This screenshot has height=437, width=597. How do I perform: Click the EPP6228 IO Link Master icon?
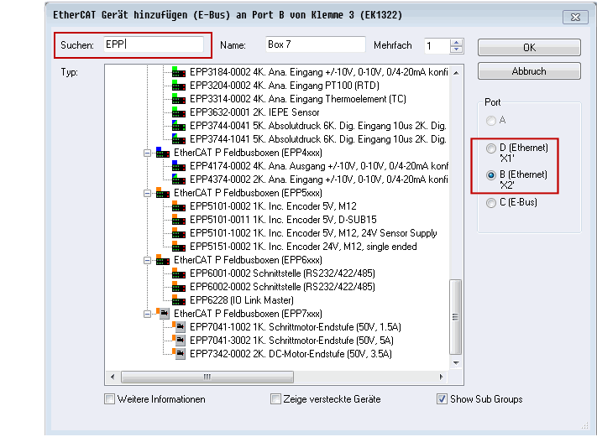pos(179,300)
